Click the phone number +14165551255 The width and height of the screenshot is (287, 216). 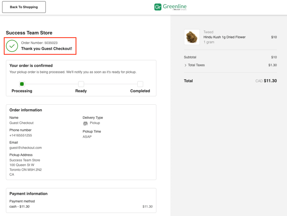pyautogui.click(x=20, y=136)
